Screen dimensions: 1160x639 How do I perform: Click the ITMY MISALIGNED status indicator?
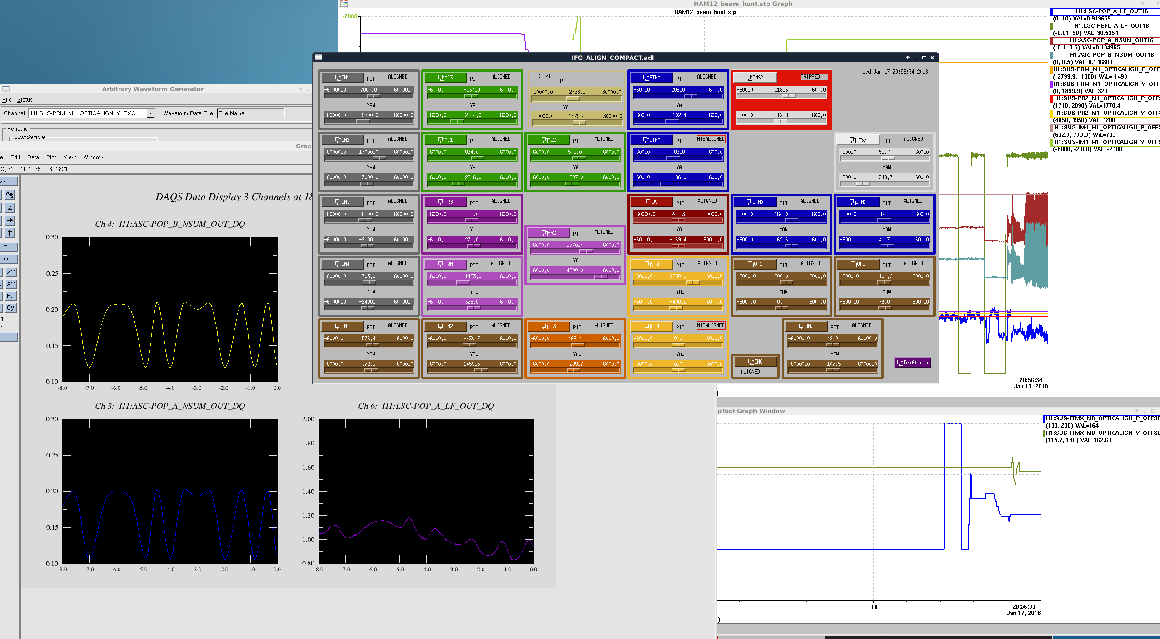click(x=711, y=139)
